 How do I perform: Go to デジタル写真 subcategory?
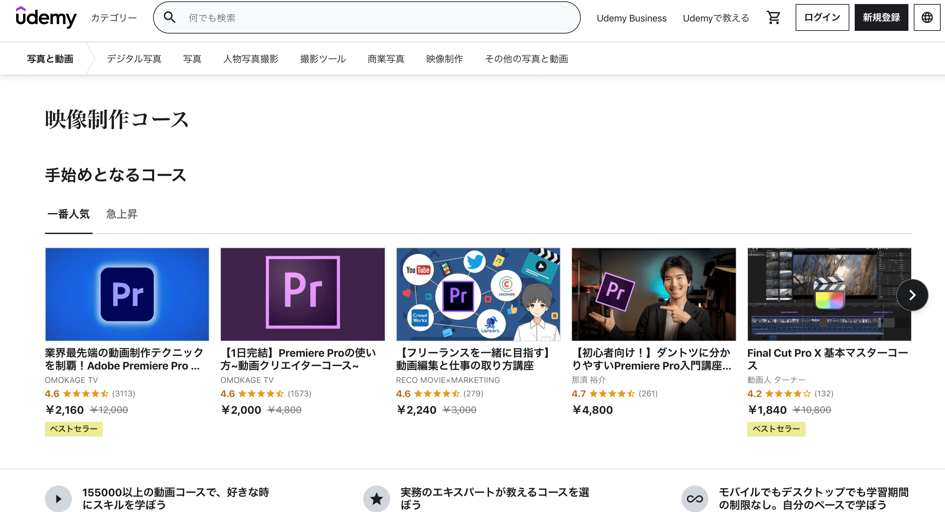[134, 59]
